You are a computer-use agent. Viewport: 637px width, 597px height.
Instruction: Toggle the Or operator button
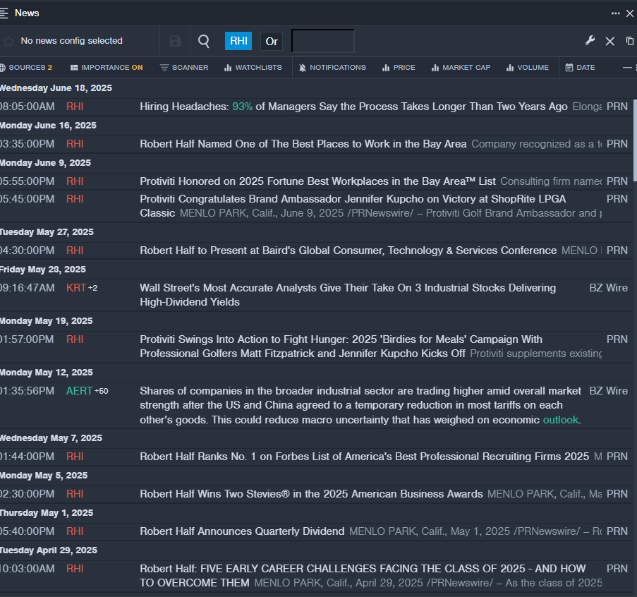[272, 42]
